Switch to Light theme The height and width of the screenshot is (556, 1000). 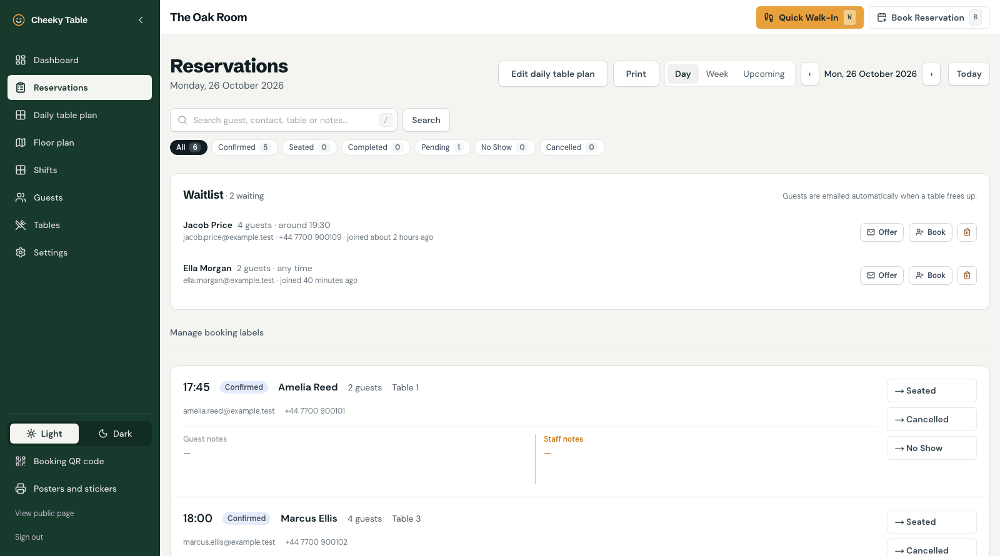(44, 434)
